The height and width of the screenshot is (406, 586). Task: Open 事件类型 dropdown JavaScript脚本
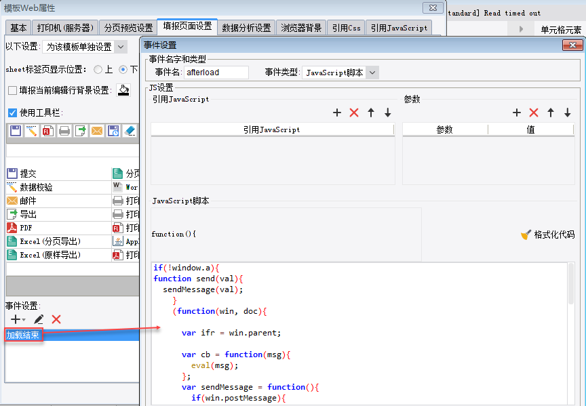tap(340, 73)
